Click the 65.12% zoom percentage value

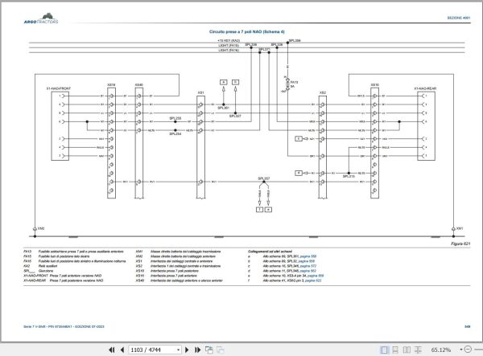coord(441,350)
